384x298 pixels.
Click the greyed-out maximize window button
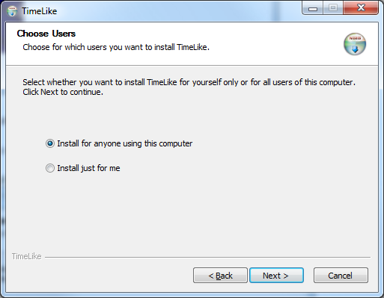333,8
